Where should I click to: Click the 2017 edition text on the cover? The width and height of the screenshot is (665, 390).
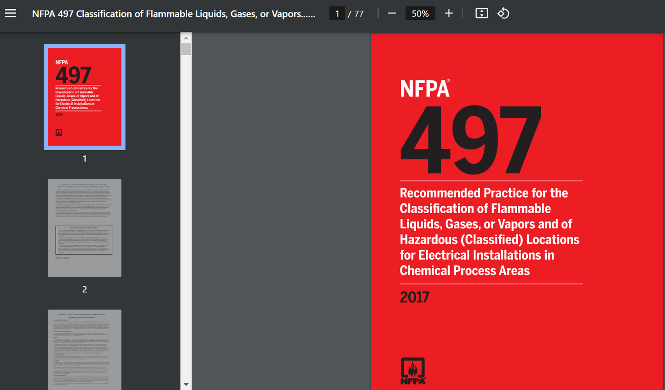414,297
